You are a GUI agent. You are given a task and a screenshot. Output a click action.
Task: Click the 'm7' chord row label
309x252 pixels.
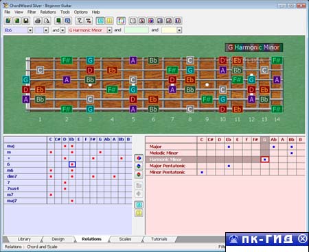pyautogui.click(x=10, y=194)
